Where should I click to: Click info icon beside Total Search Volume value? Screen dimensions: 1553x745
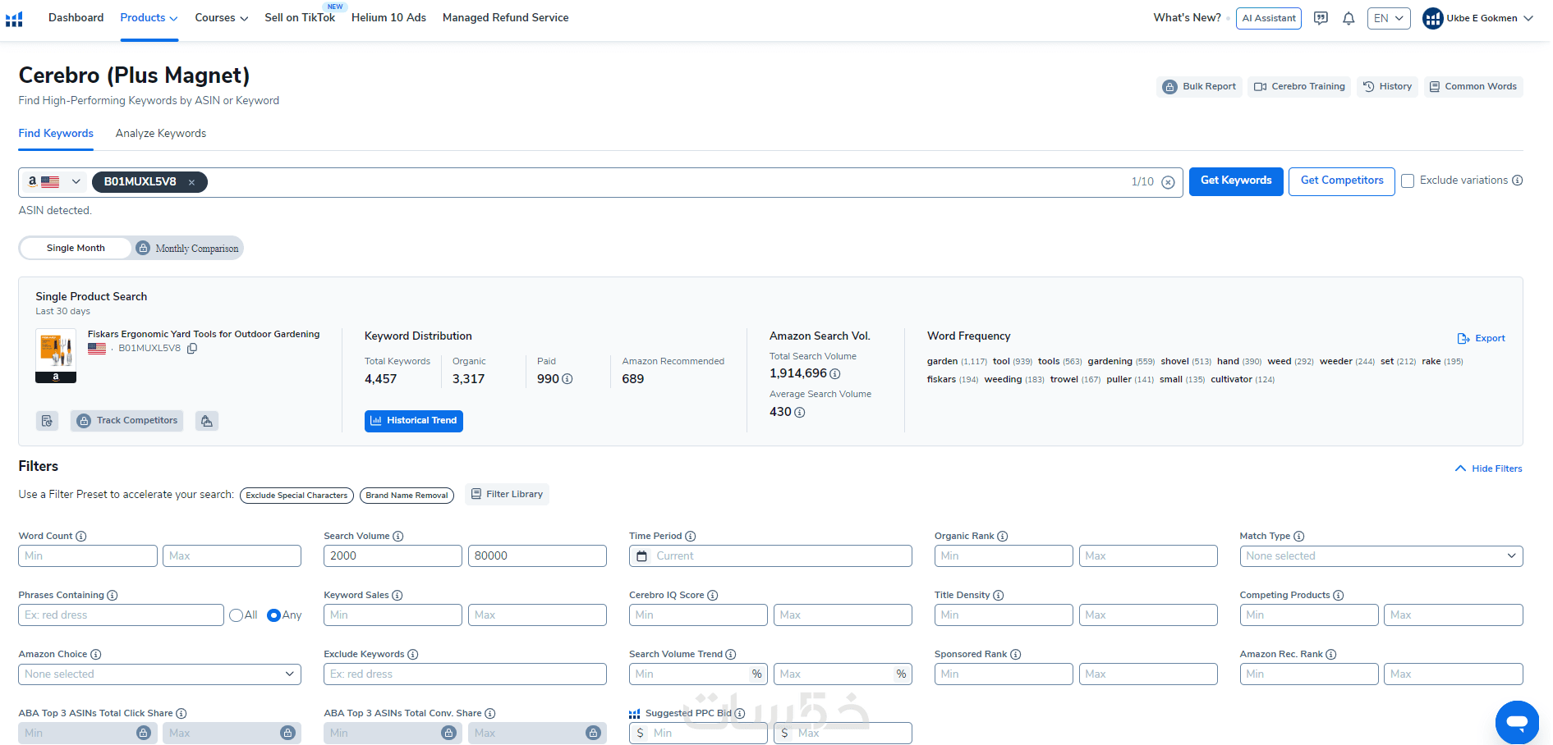tap(835, 374)
